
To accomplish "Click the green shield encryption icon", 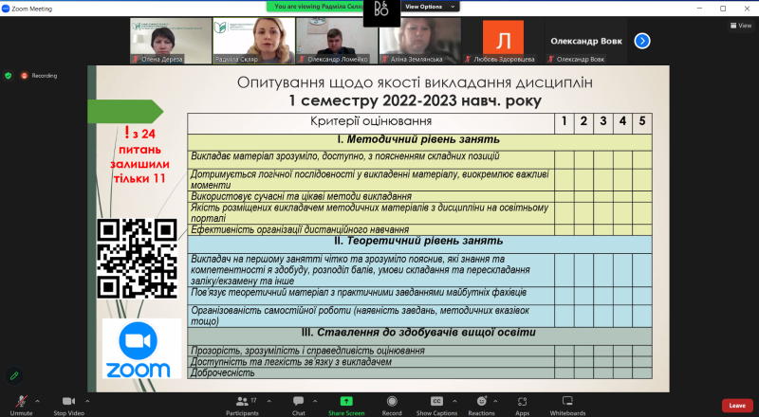I will 8,76.
